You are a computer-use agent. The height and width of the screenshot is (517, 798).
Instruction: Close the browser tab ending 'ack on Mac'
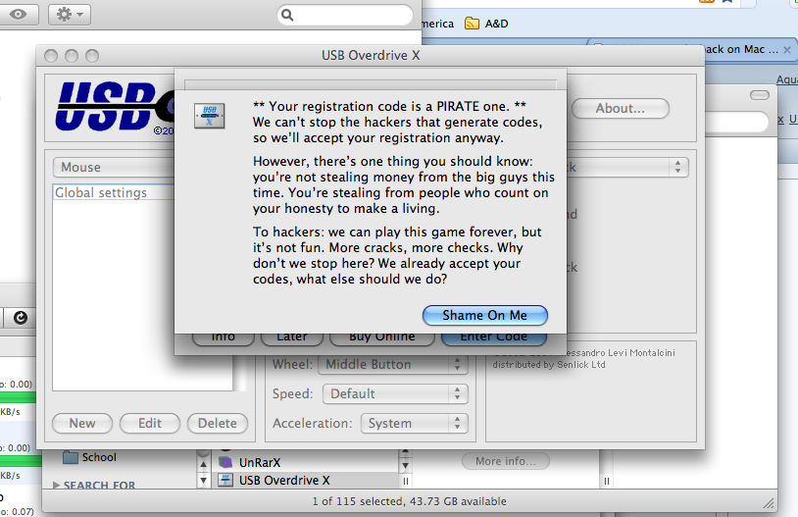point(787,49)
